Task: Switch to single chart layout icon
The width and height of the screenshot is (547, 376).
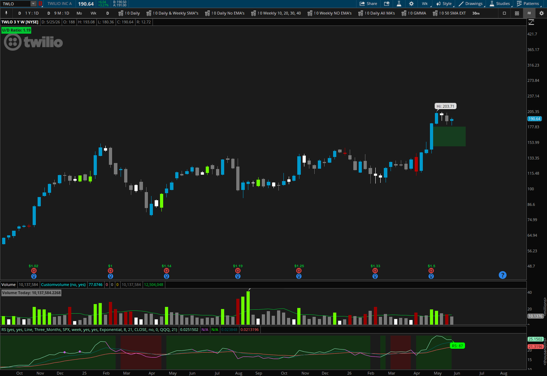Action: click(x=504, y=13)
